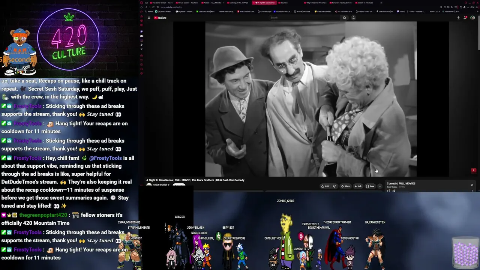Click the red YouTube icon beside the player
The width and height of the screenshot is (480, 270).
(x=474, y=171)
